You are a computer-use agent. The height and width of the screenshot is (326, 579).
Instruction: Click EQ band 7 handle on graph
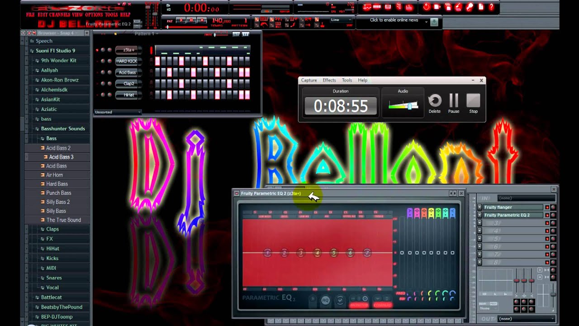pos(367,253)
